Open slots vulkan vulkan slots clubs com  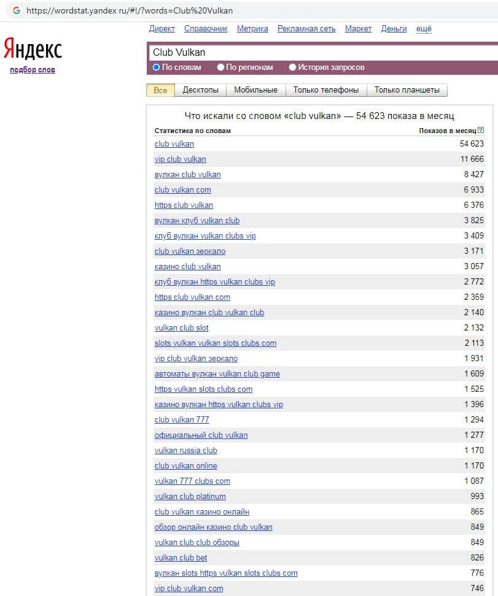click(216, 343)
